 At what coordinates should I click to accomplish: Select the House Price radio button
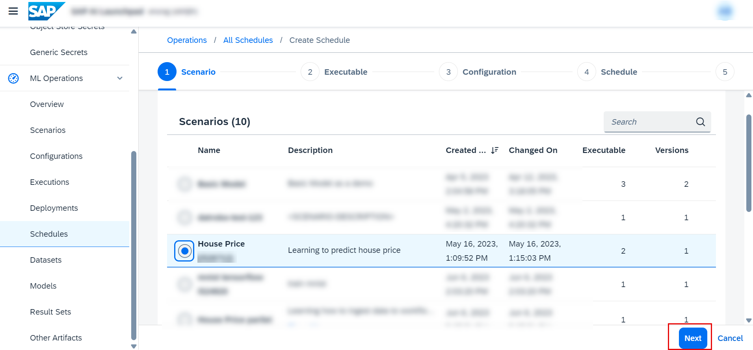[x=184, y=251]
